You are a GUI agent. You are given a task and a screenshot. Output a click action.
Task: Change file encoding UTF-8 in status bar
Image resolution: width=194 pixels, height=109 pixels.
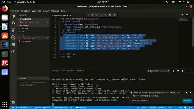click(170, 107)
